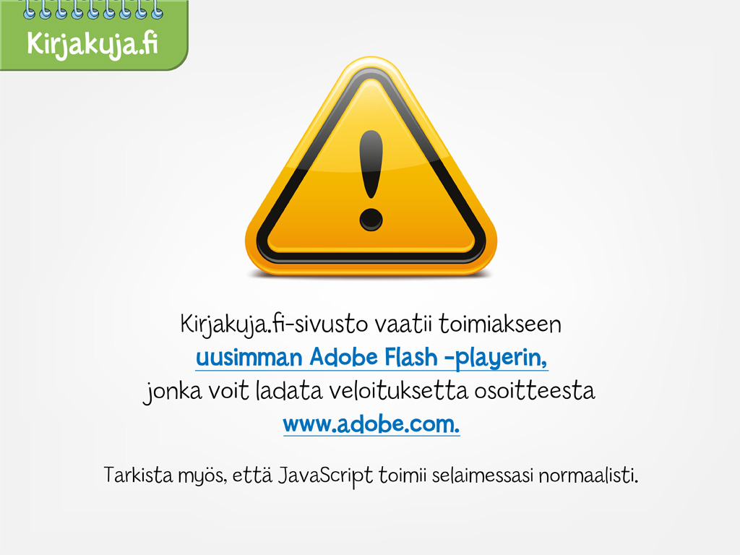Viewport: 740px width, 555px height.
Task: Click the "Tarkista myös" JavaScript notice line
Action: click(371, 476)
